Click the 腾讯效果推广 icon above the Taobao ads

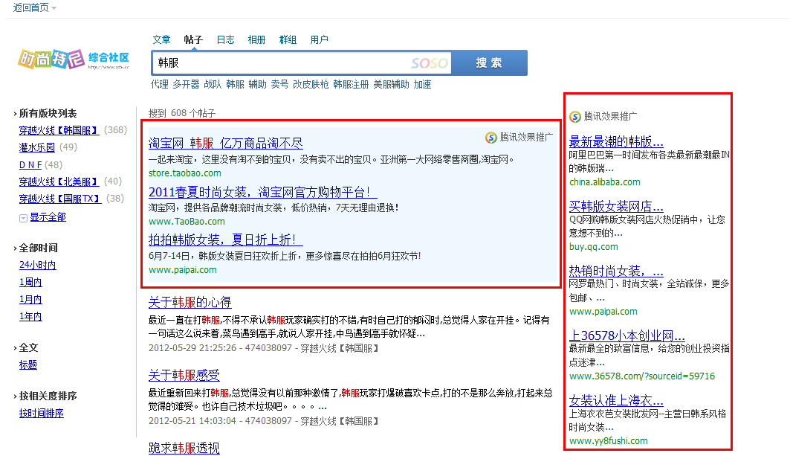click(490, 137)
